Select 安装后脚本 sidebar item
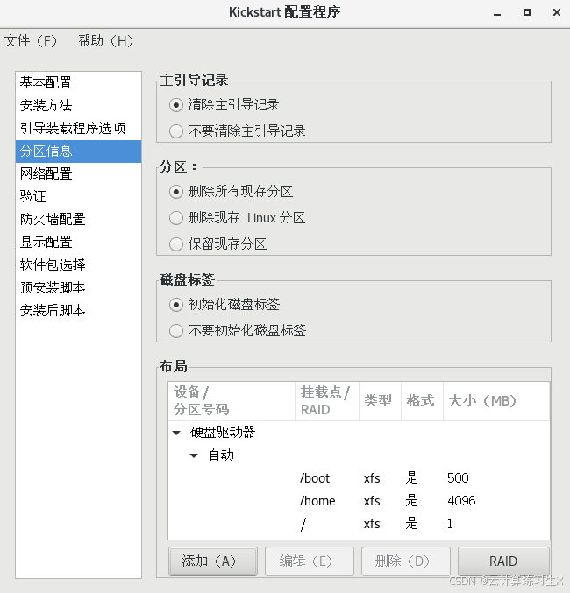Image resolution: width=570 pixels, height=593 pixels. [x=78, y=310]
